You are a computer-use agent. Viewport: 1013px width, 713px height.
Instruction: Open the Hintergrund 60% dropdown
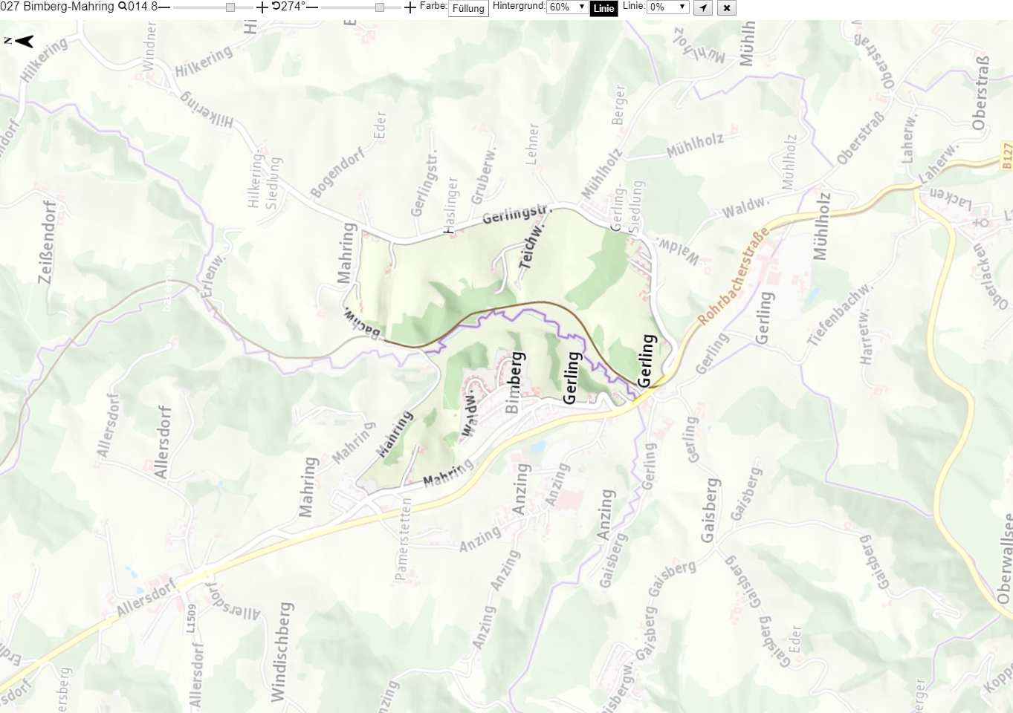click(568, 7)
